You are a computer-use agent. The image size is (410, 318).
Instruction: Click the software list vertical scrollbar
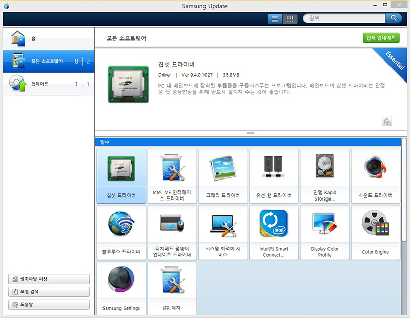click(x=404, y=190)
